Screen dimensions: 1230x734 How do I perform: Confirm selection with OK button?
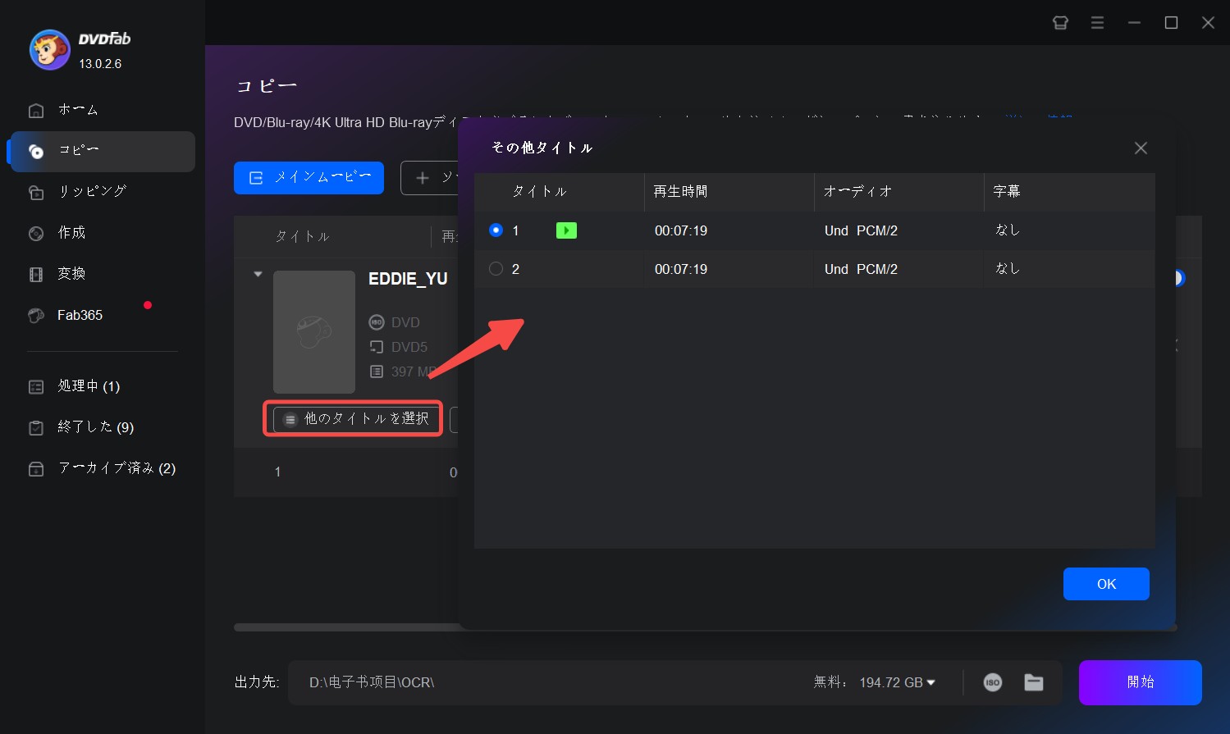1106,584
